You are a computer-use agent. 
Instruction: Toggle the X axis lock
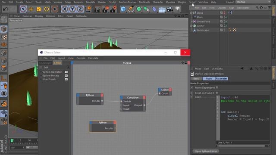point(65,9)
